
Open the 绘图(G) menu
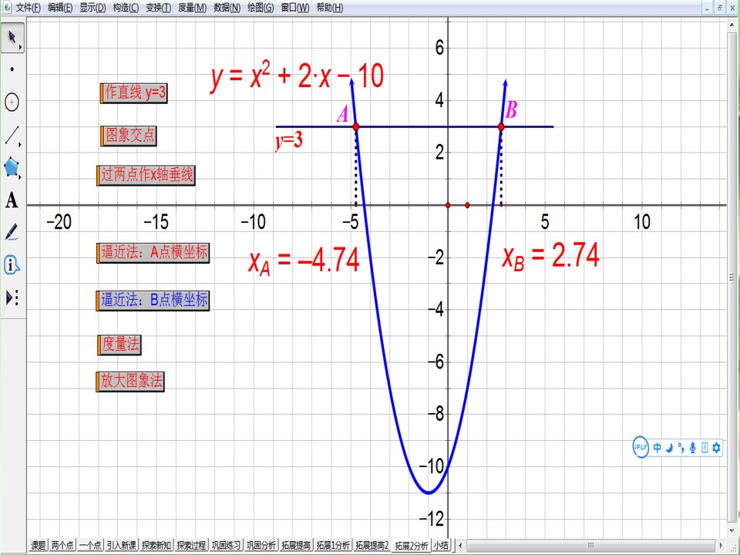(x=261, y=8)
